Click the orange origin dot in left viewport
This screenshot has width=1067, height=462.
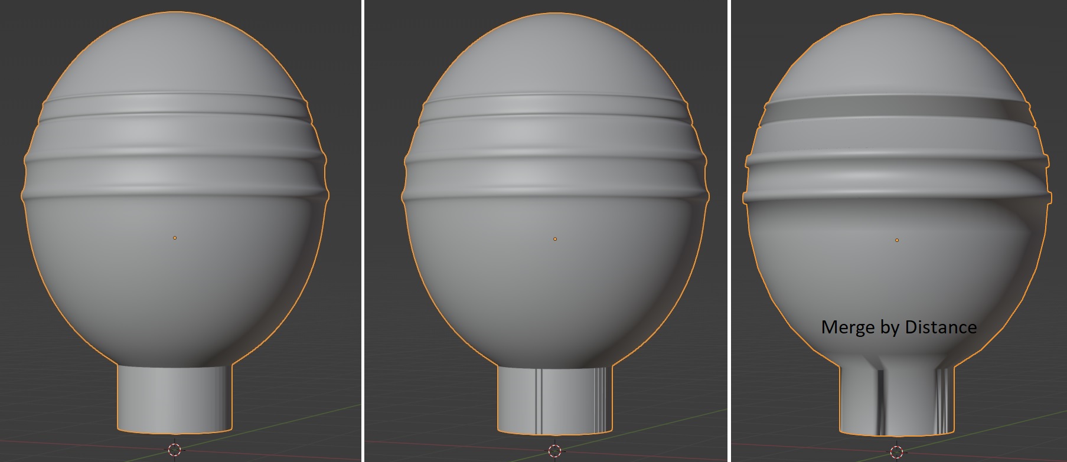pyautogui.click(x=175, y=238)
